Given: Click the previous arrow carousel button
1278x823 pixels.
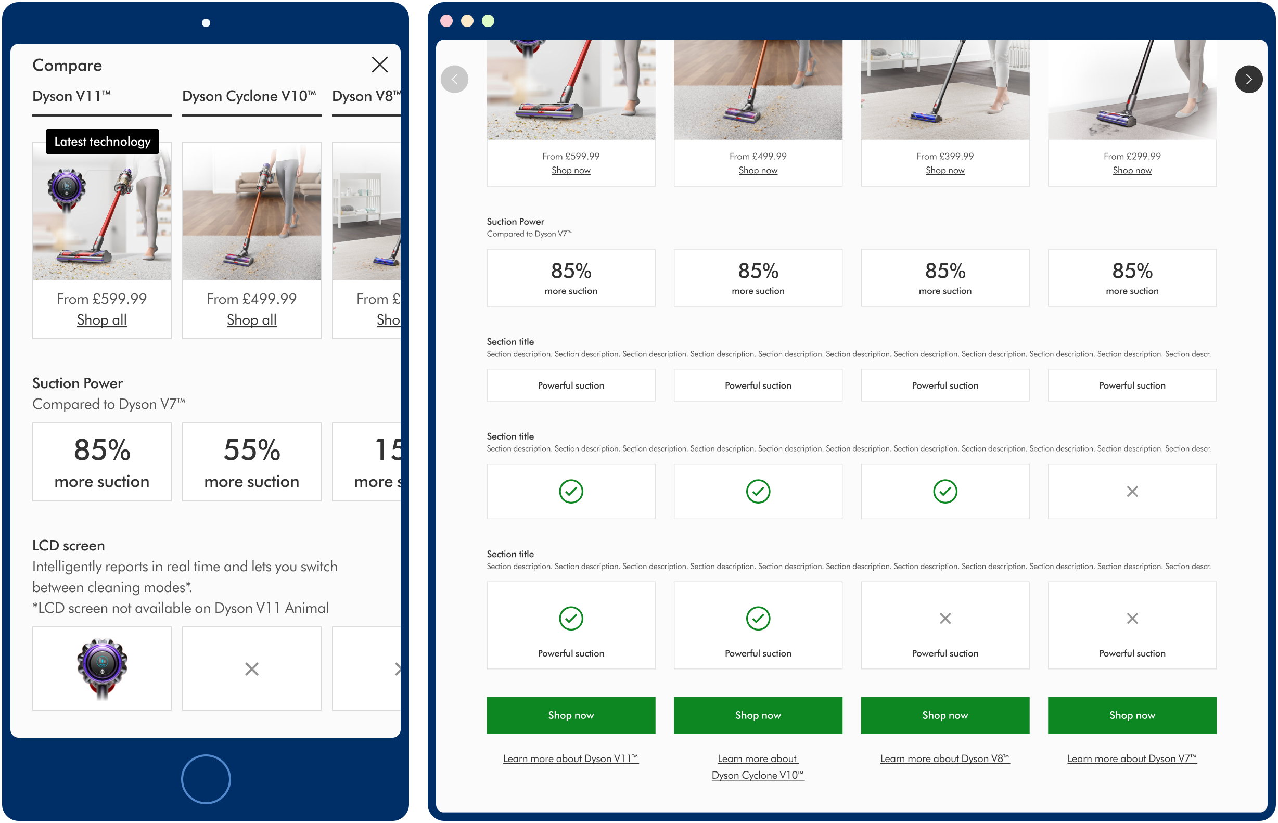Looking at the screenshot, I should [454, 80].
